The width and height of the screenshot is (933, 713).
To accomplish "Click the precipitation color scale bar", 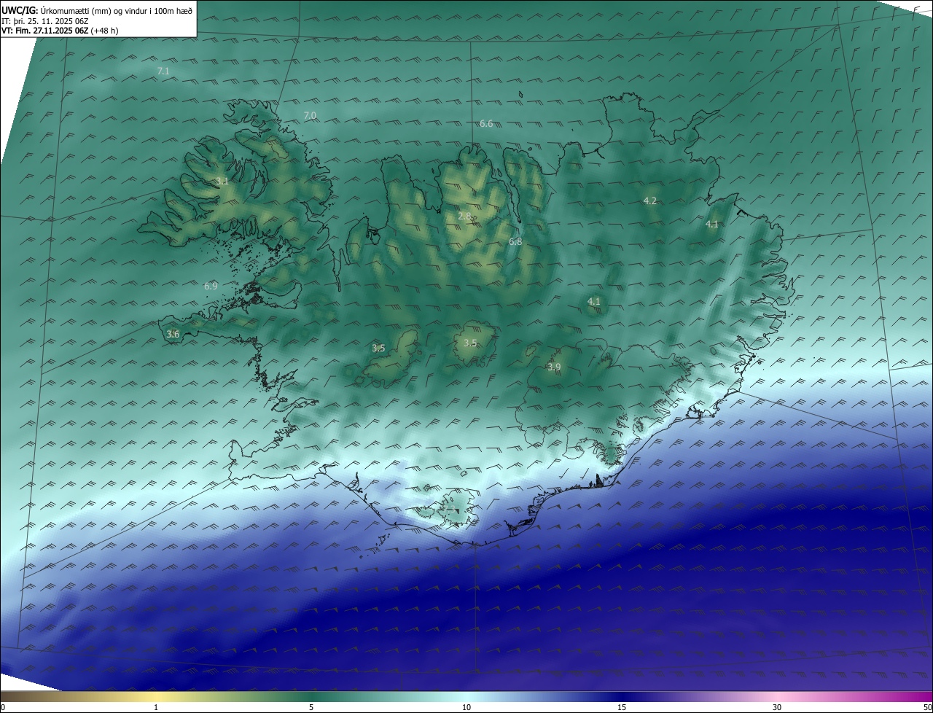I will click(466, 696).
